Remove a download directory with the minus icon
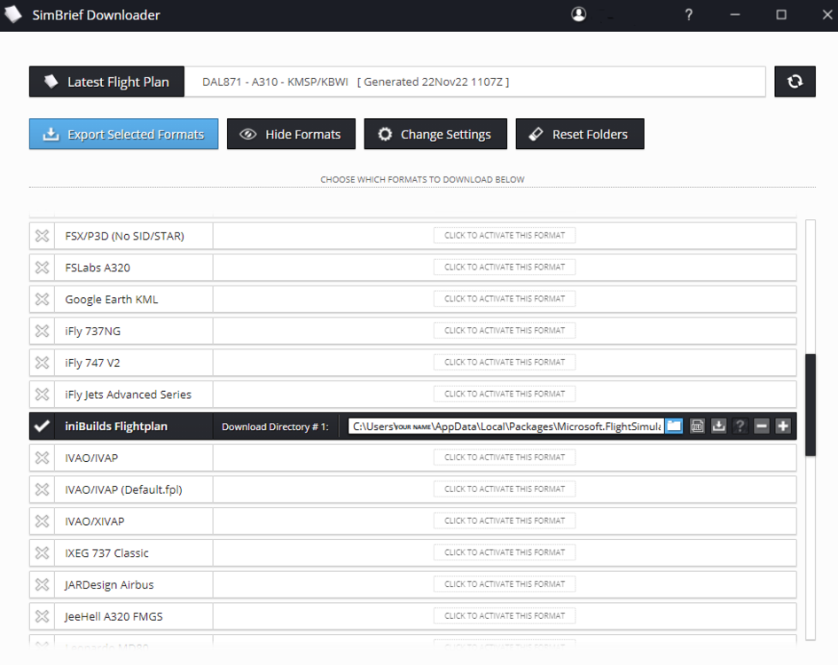Viewport: 838px width, 665px height. (761, 426)
